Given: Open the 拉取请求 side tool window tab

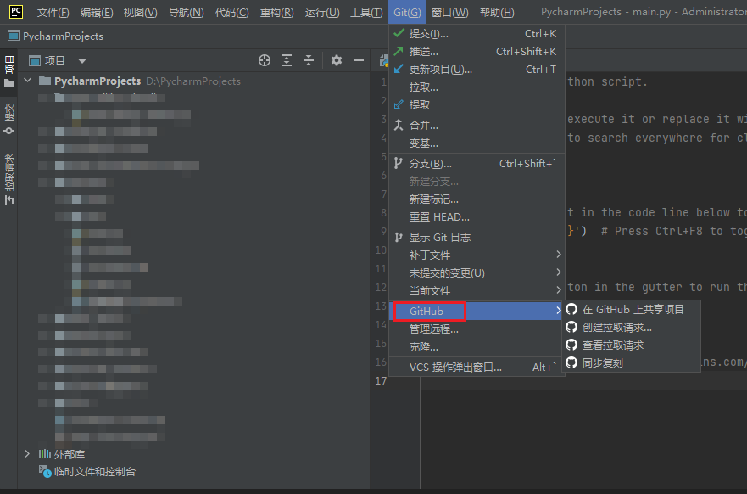Looking at the screenshot, I should pyautogui.click(x=9, y=179).
